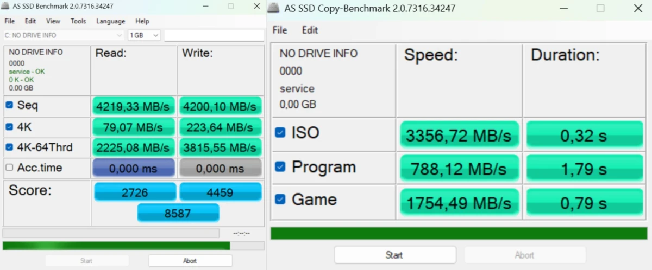The height and width of the screenshot is (270, 652).
Task: Click the Game duration 0,79 s
Action: click(584, 203)
